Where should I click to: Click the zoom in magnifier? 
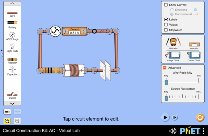[17, 121]
